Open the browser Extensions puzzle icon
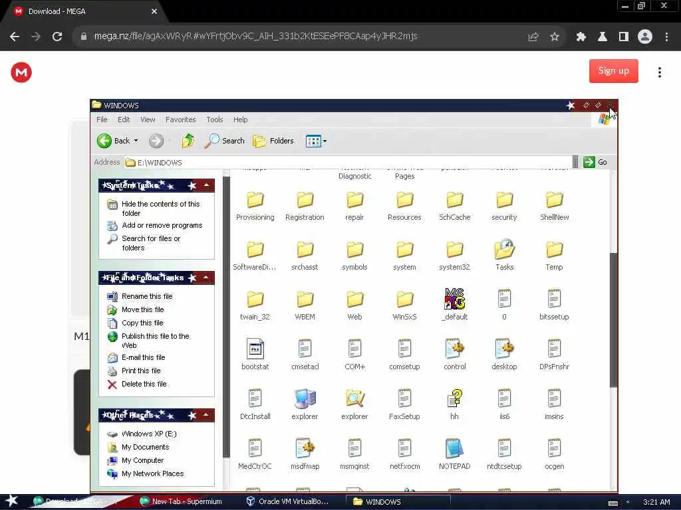Screen dimensions: 681x510 (581, 37)
